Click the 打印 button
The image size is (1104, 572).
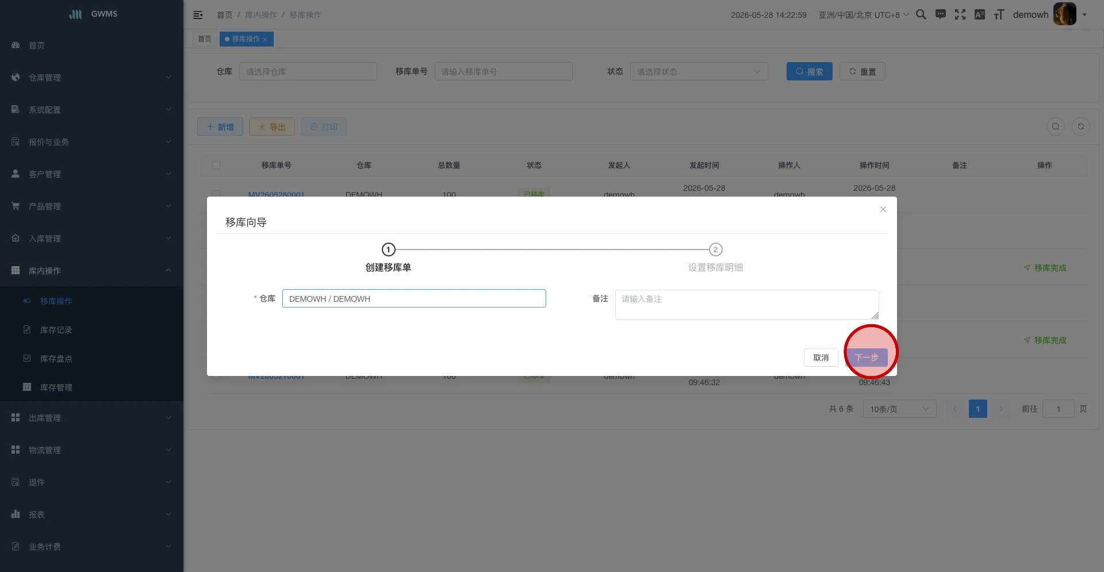[x=324, y=126]
